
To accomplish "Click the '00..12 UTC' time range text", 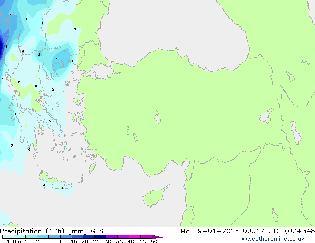I will (x=262, y=231).
